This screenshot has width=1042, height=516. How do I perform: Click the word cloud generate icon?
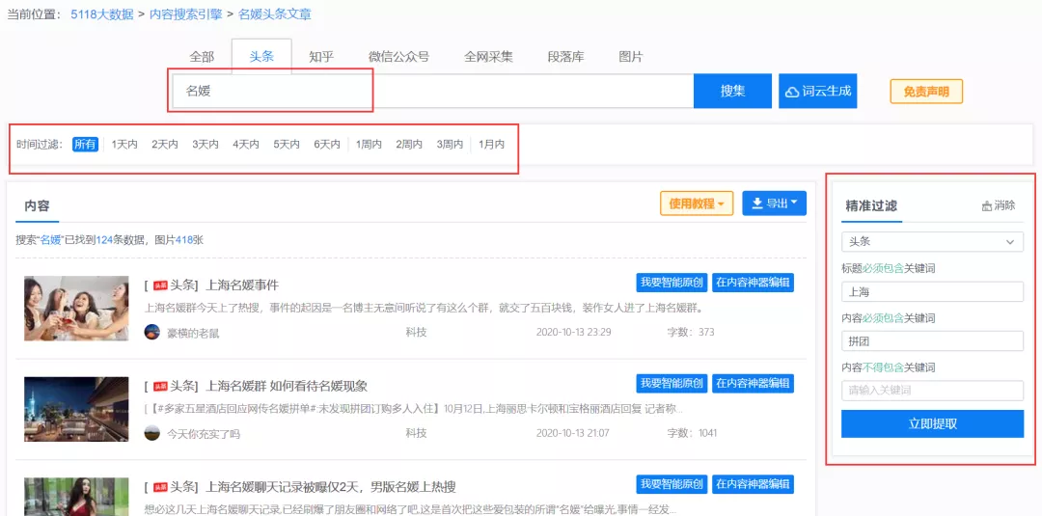tap(793, 92)
